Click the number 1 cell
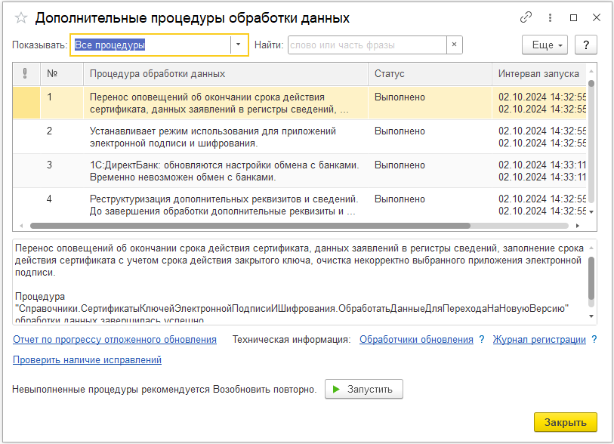The height and width of the screenshot is (444, 614). [x=62, y=103]
